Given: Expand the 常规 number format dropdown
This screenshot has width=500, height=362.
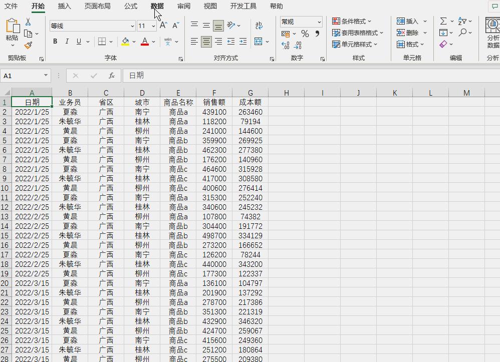Looking at the screenshot, I should [319, 22].
